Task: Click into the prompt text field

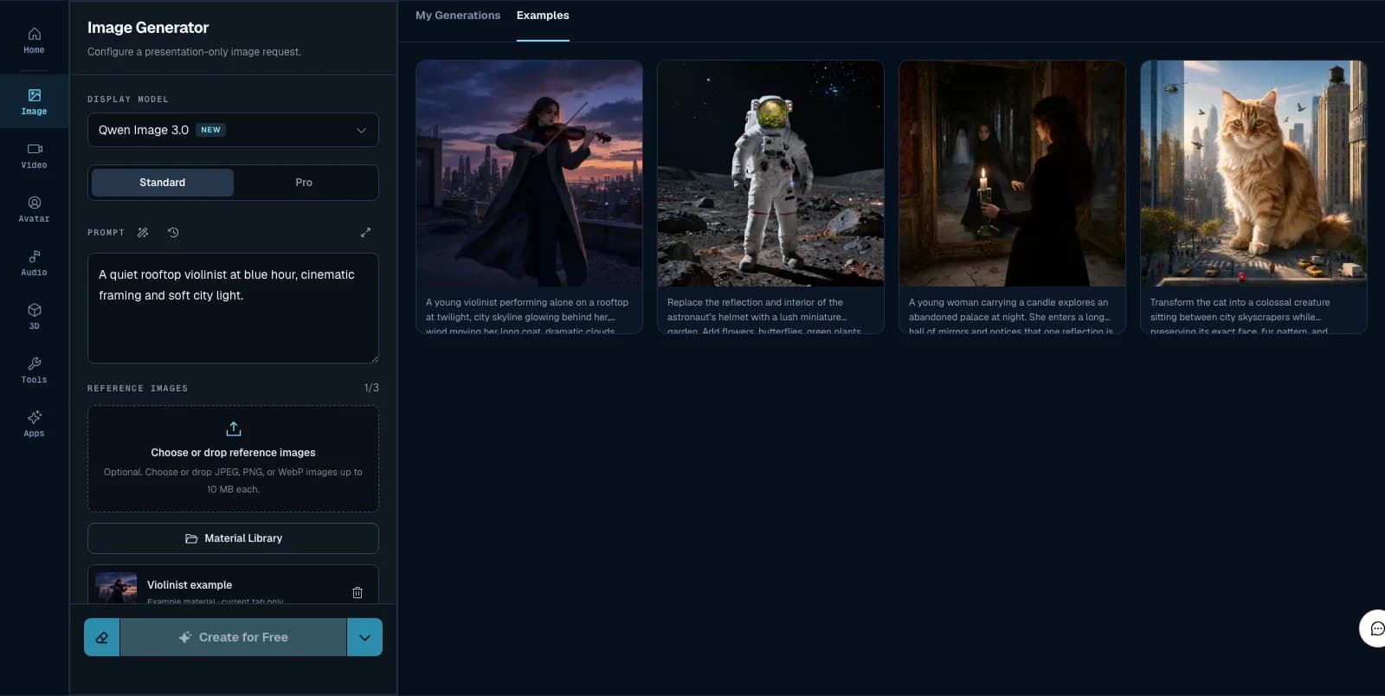Action: coord(233,308)
